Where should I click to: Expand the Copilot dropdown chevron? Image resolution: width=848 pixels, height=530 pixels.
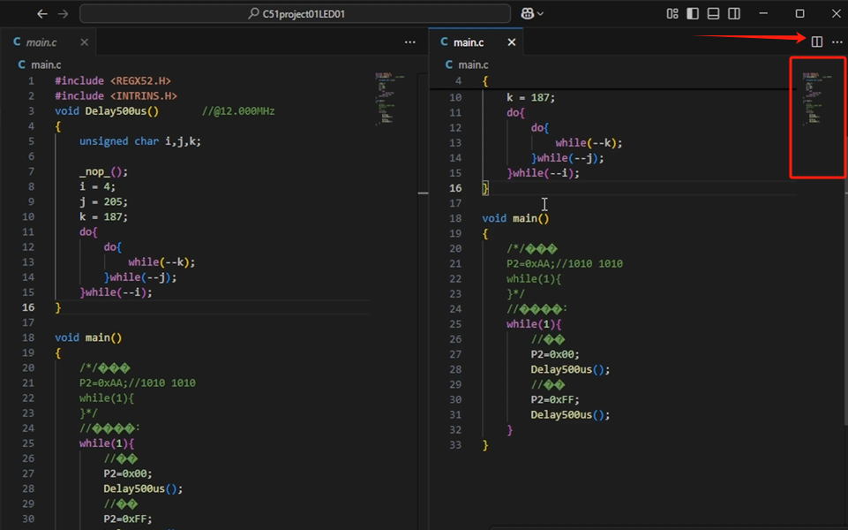(x=540, y=14)
